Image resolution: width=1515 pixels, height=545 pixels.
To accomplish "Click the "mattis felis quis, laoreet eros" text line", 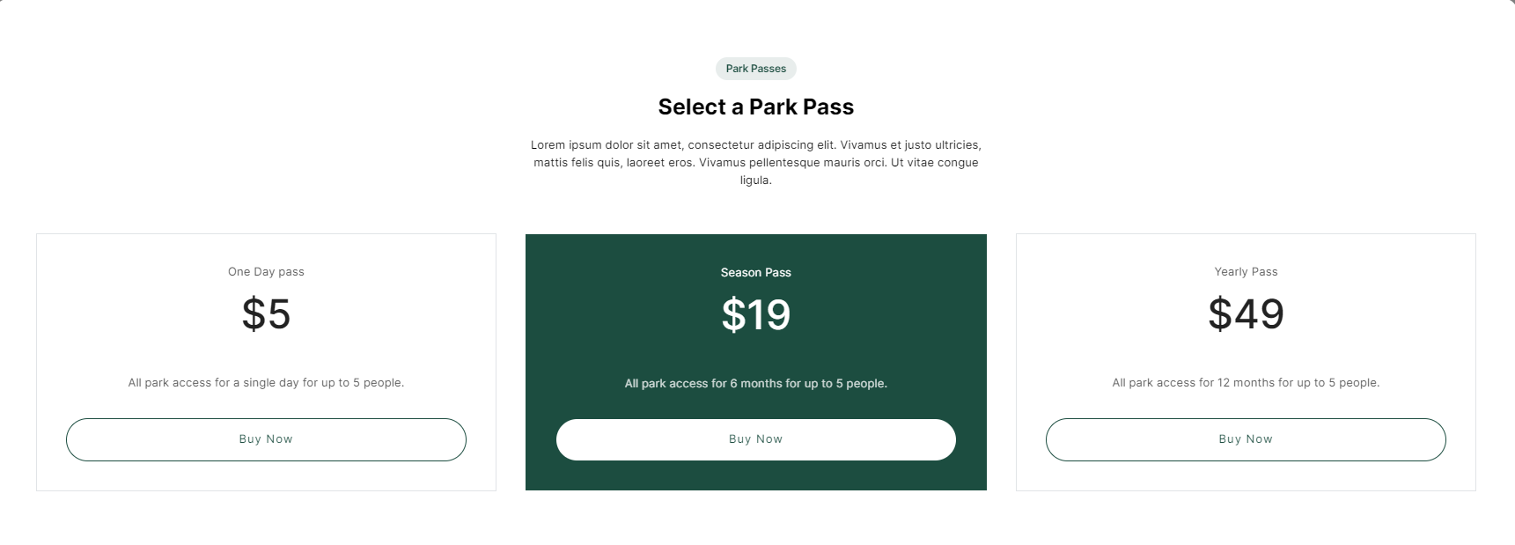I will tap(755, 163).
